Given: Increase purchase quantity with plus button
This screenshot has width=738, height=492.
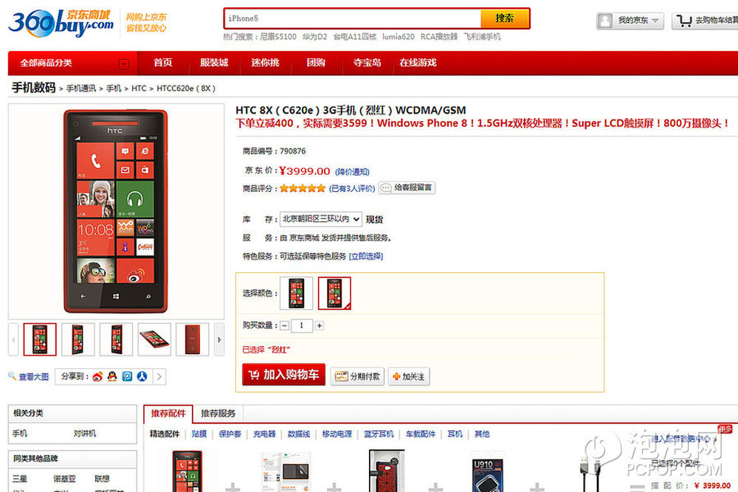Looking at the screenshot, I should point(319,325).
